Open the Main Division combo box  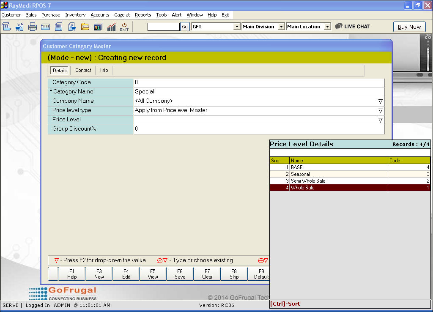263,27
